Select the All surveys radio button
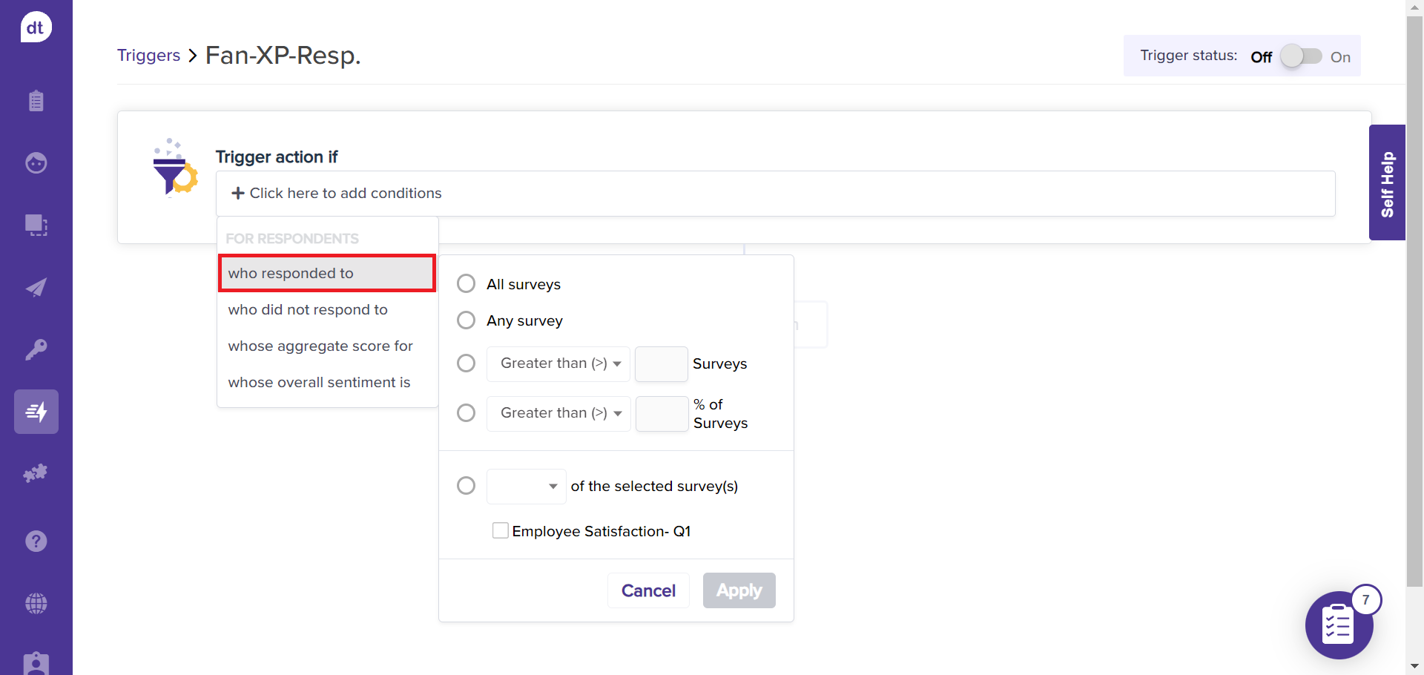 pos(466,284)
